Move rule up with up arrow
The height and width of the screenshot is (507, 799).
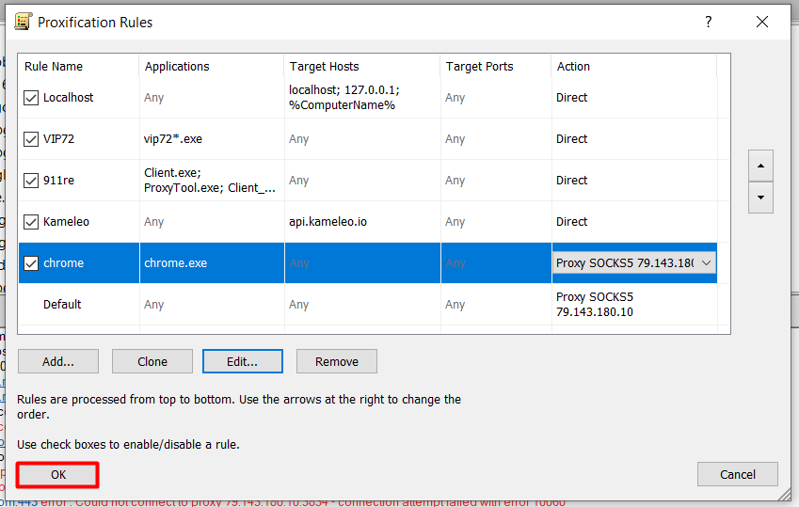[759, 166]
